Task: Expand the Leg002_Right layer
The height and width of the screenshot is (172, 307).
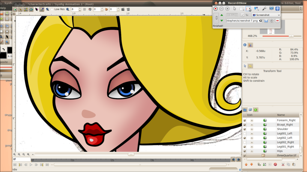Action: click(252, 142)
